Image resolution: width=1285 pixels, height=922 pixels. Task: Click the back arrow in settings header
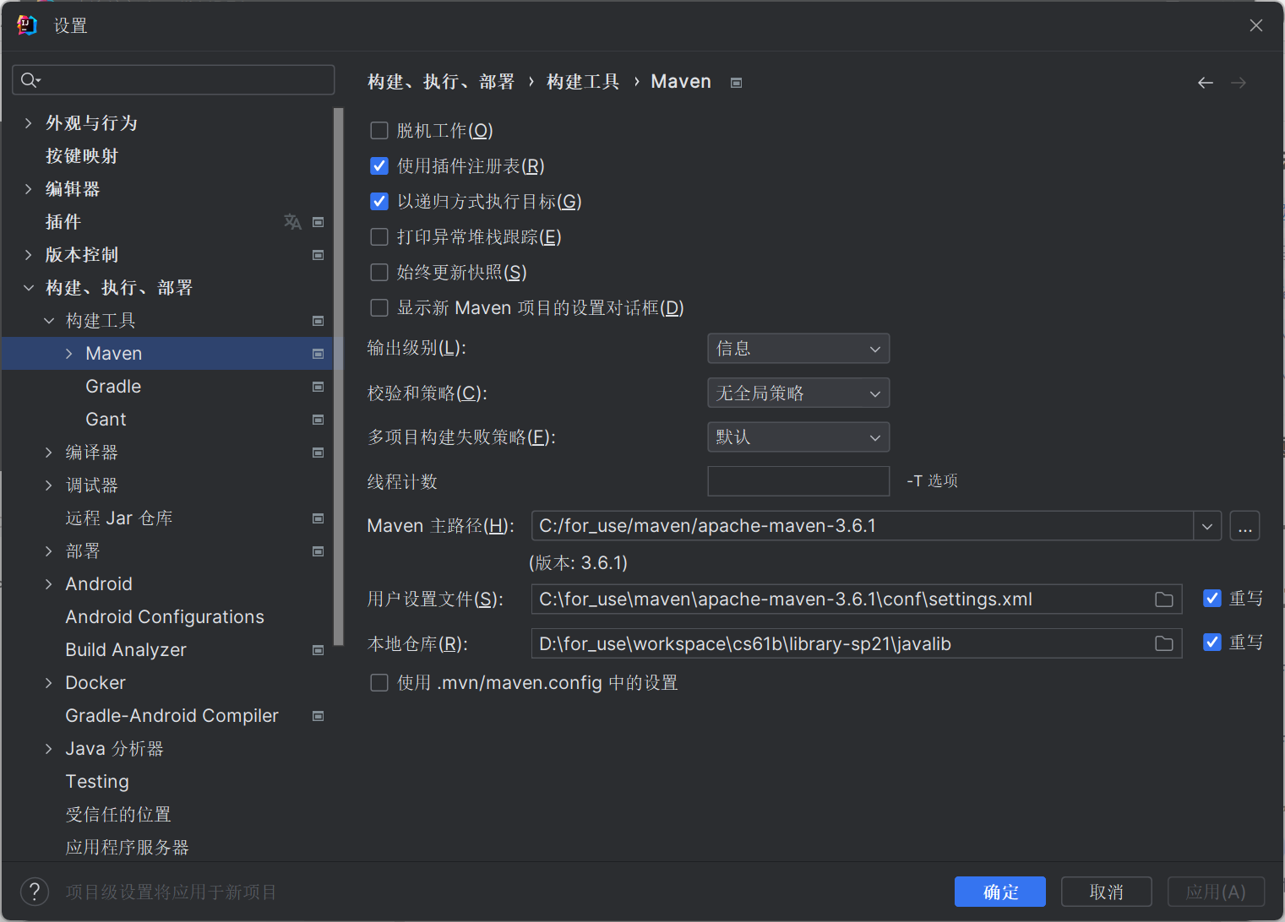[x=1205, y=82]
